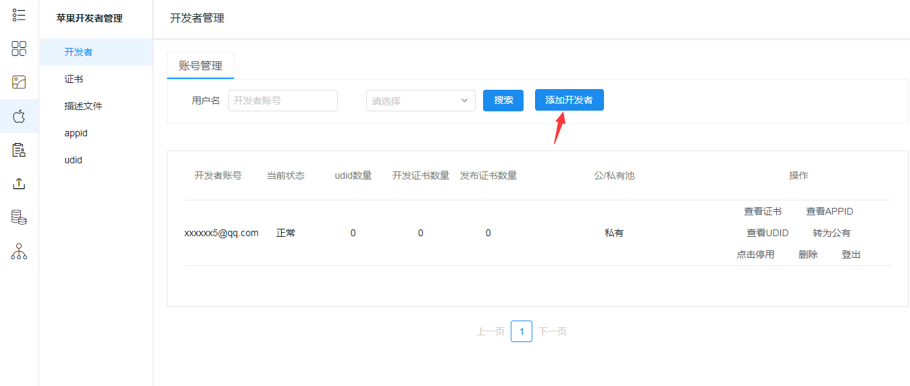Viewport: 910px width, 386px height.
Task: Open the 证书 menu item
Action: click(96, 79)
